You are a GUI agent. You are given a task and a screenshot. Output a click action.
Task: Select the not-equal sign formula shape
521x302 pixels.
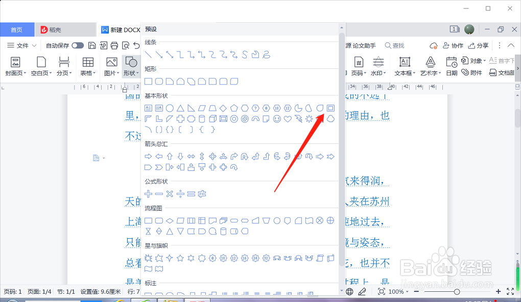(202, 194)
